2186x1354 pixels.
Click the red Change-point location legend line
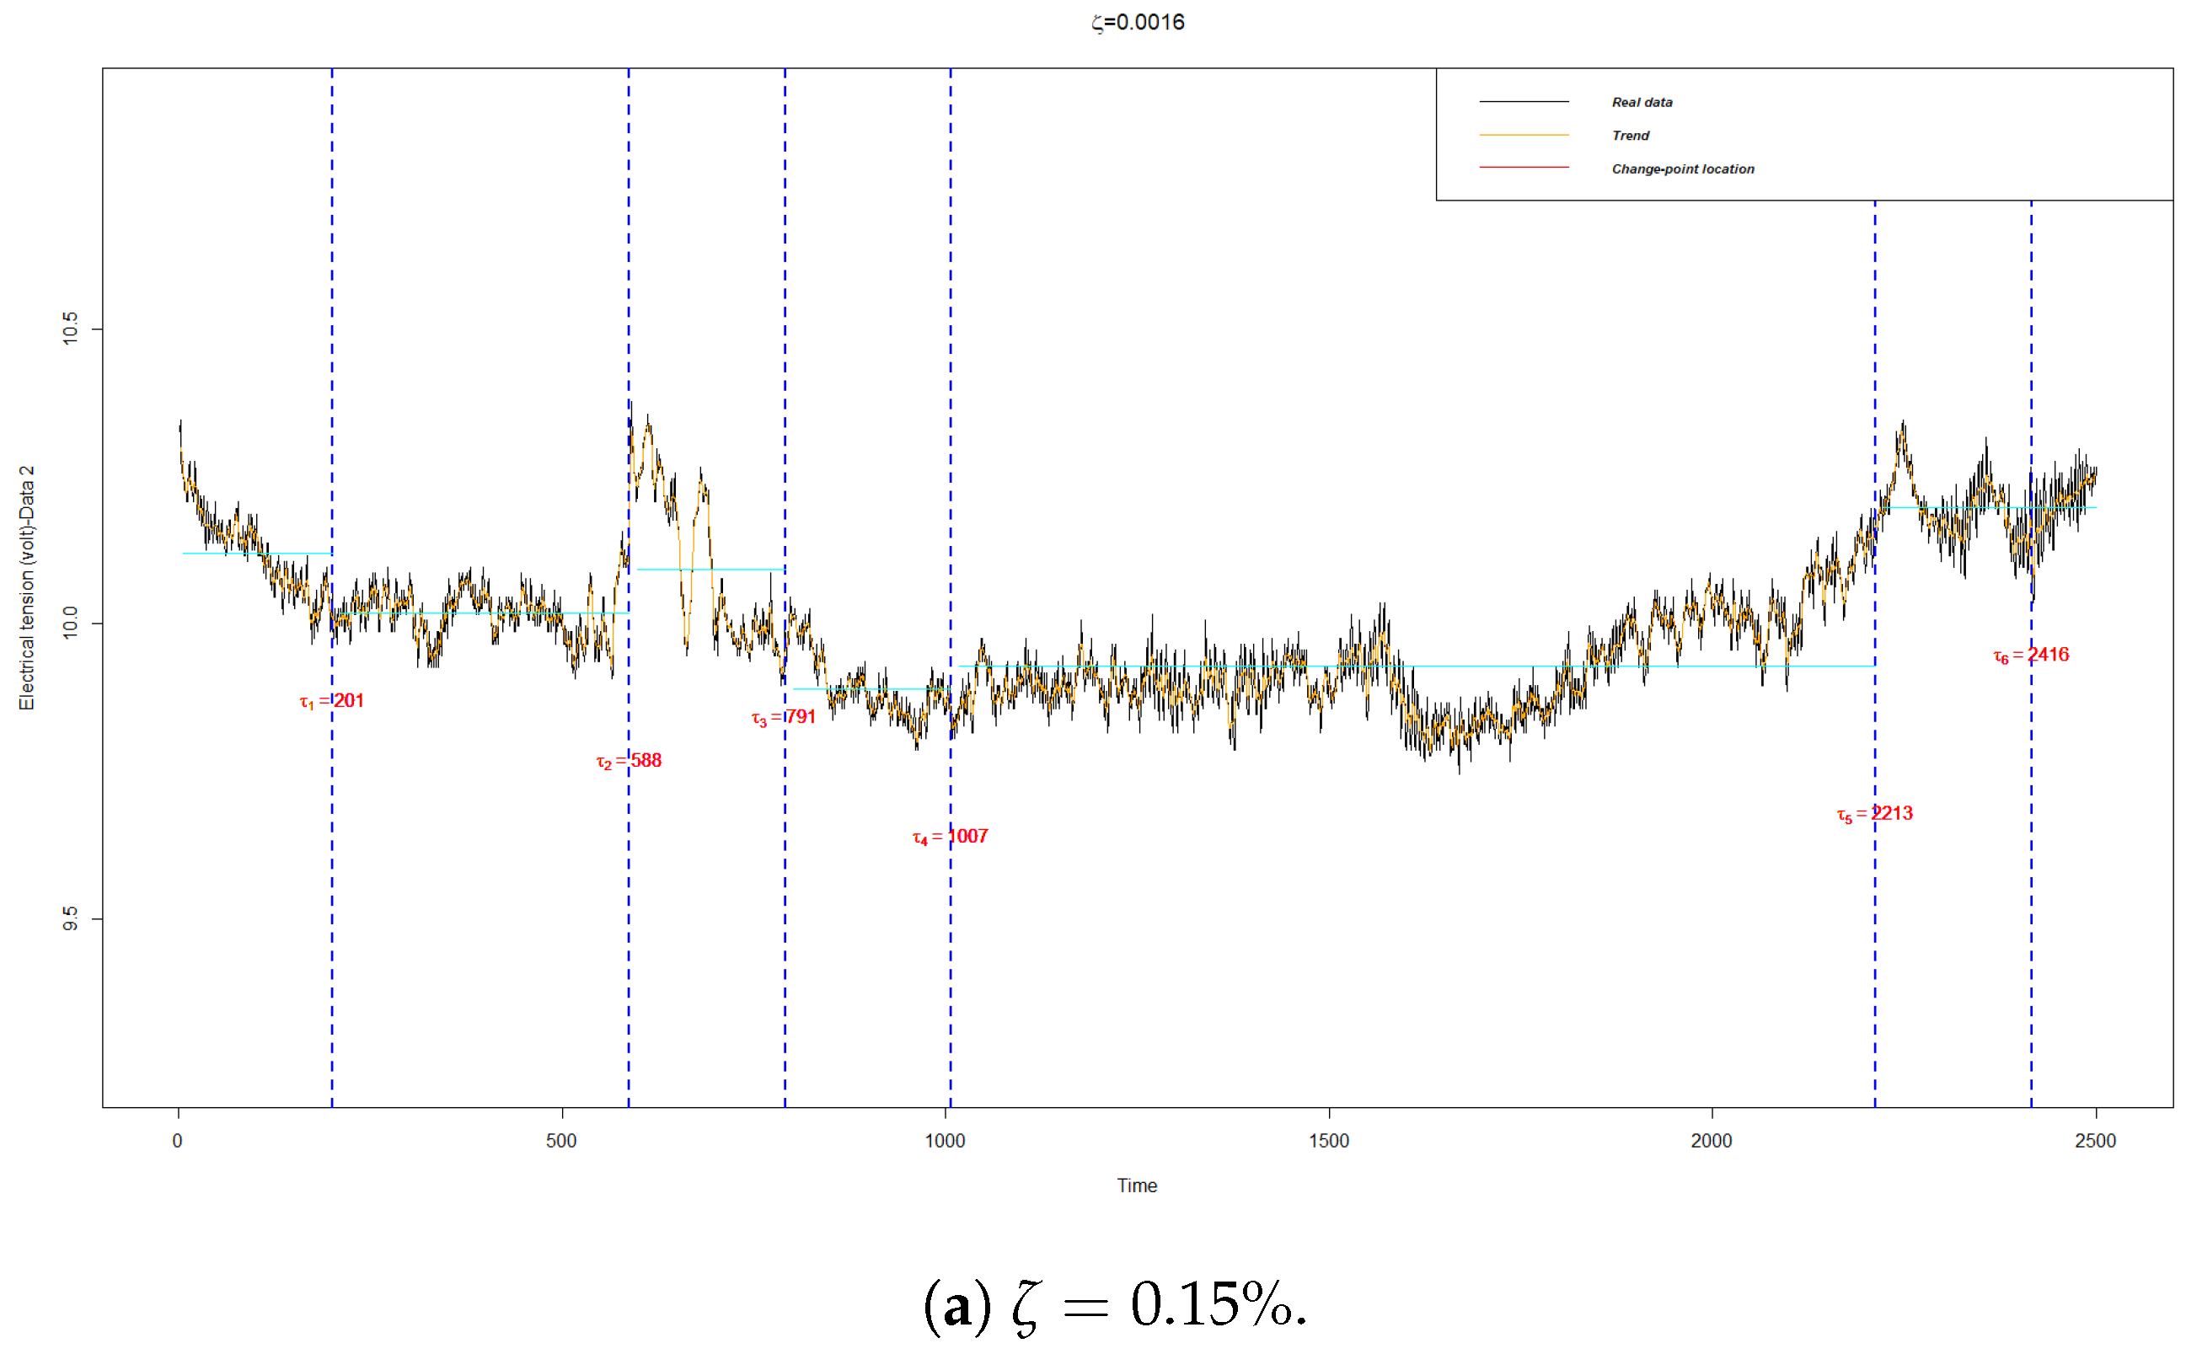pyautogui.click(x=1524, y=169)
